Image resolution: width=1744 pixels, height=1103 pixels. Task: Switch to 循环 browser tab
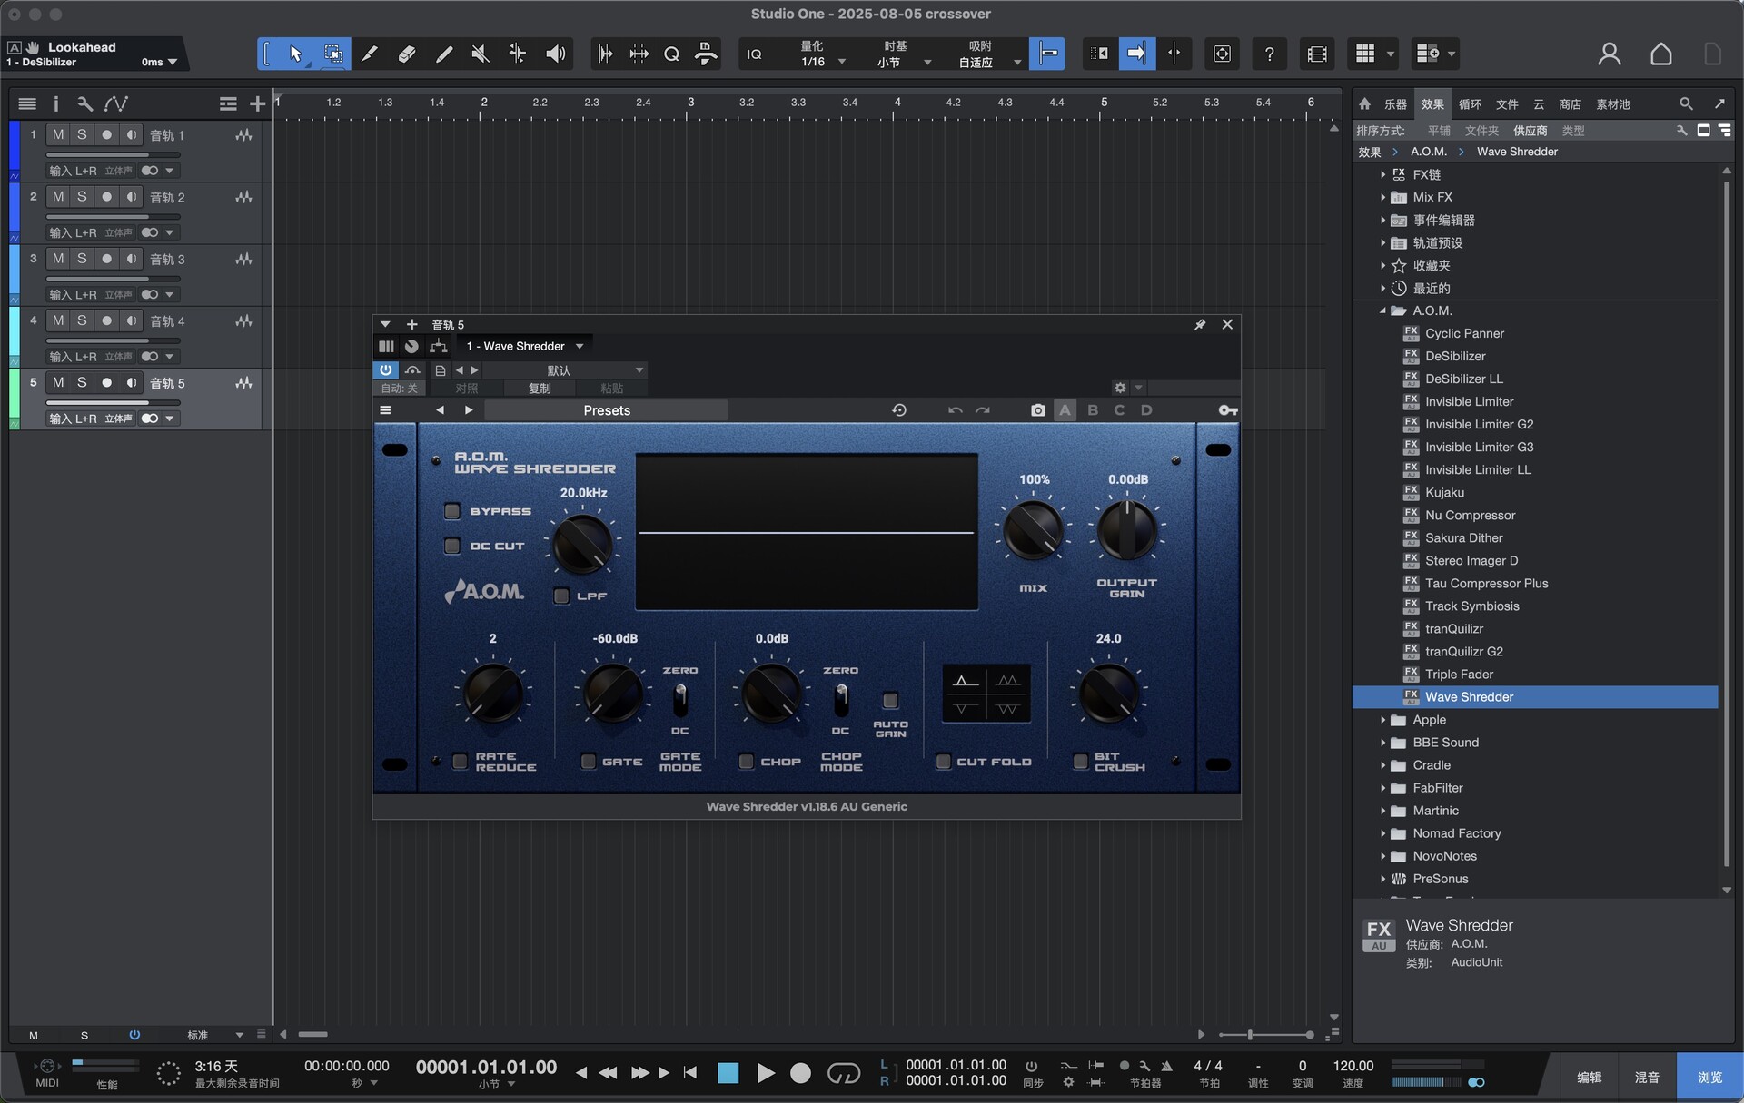pos(1470,104)
